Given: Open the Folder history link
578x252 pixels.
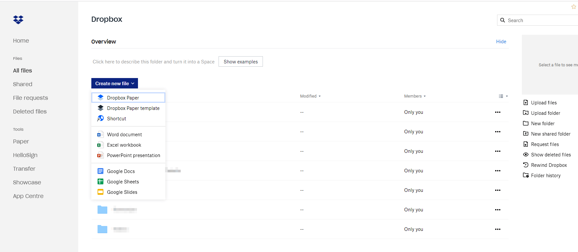Looking at the screenshot, I should pos(546,176).
